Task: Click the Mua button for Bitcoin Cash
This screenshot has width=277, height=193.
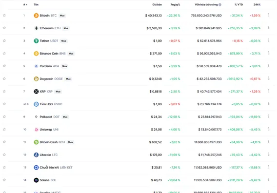Action: point(70,142)
